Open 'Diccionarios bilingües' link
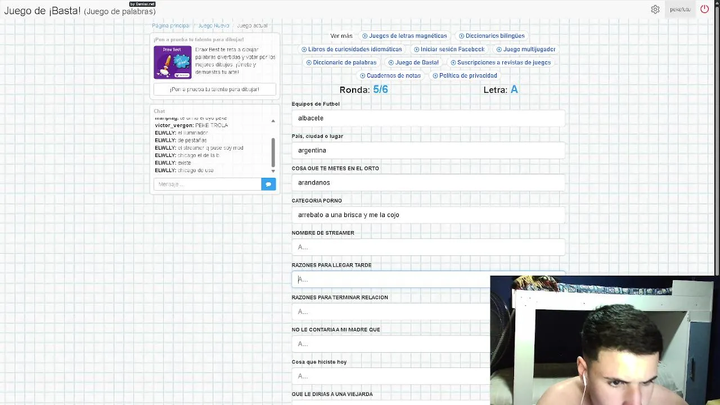Screen dimensions: 720x405 pos(492,36)
